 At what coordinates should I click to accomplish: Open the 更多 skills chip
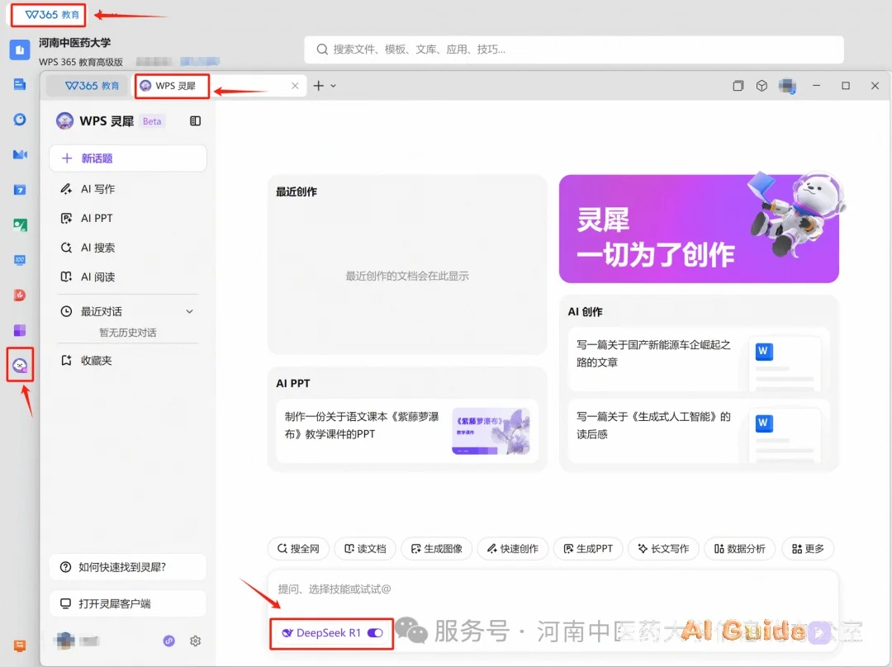coord(808,549)
